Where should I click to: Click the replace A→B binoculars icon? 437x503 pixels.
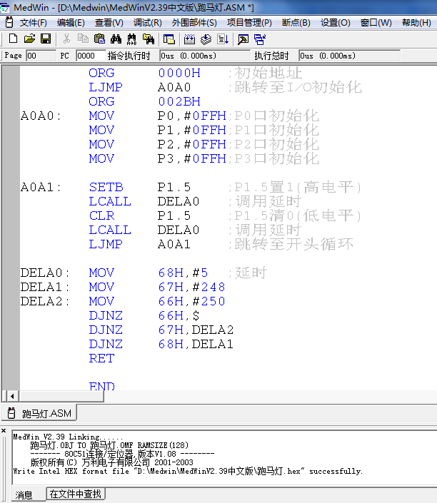(131, 39)
